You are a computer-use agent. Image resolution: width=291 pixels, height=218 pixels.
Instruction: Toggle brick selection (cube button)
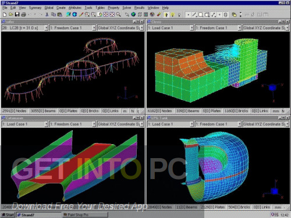point(207,15)
